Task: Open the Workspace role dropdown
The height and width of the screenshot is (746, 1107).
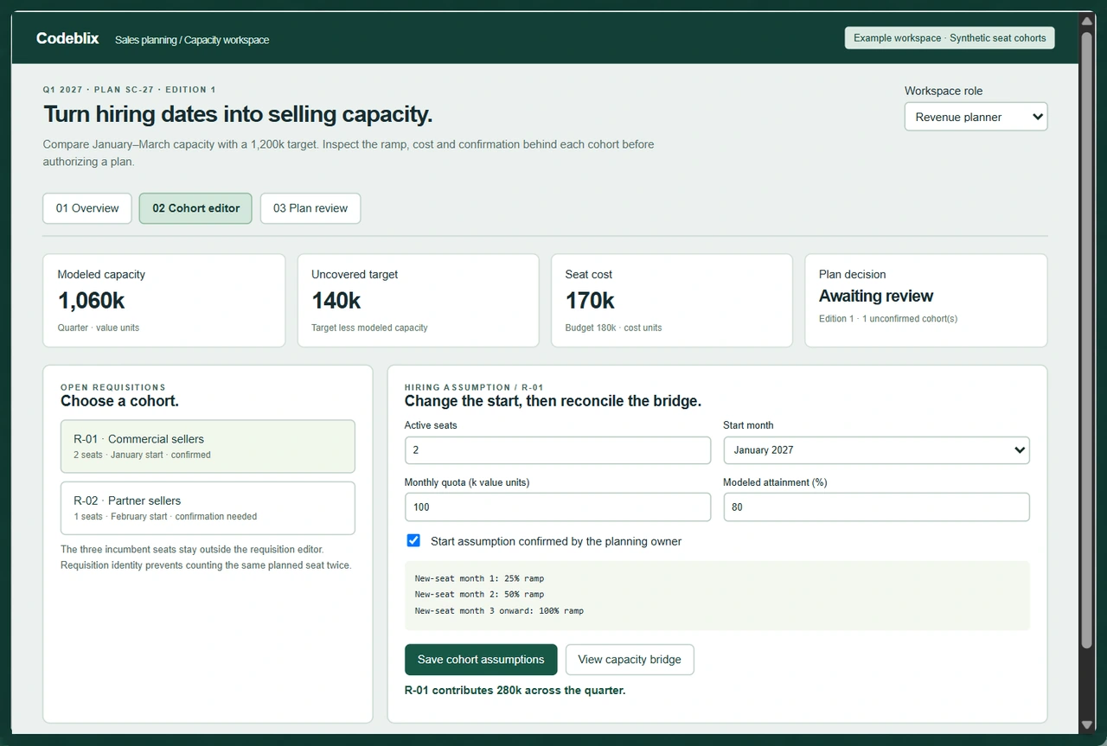Action: click(976, 117)
